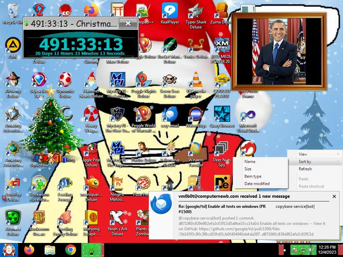Launch Iggle Pop Deluxe
The image size is (343, 257).
pos(91,154)
